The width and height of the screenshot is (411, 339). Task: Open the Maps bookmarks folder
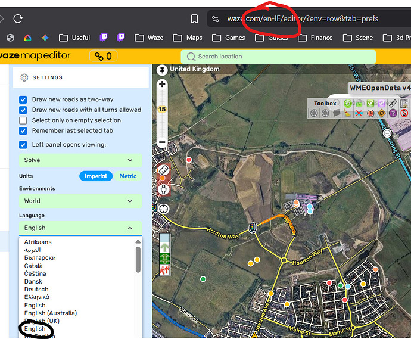pos(188,38)
